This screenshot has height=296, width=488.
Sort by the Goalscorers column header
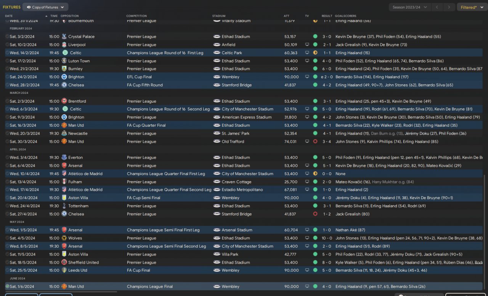(345, 16)
